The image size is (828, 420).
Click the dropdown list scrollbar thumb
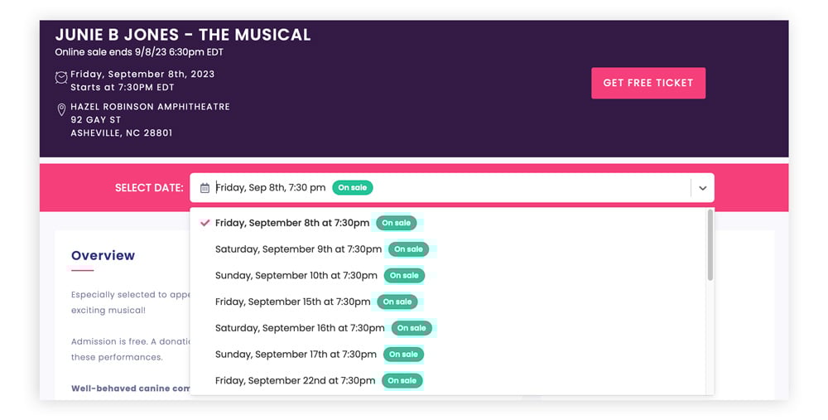coord(710,246)
